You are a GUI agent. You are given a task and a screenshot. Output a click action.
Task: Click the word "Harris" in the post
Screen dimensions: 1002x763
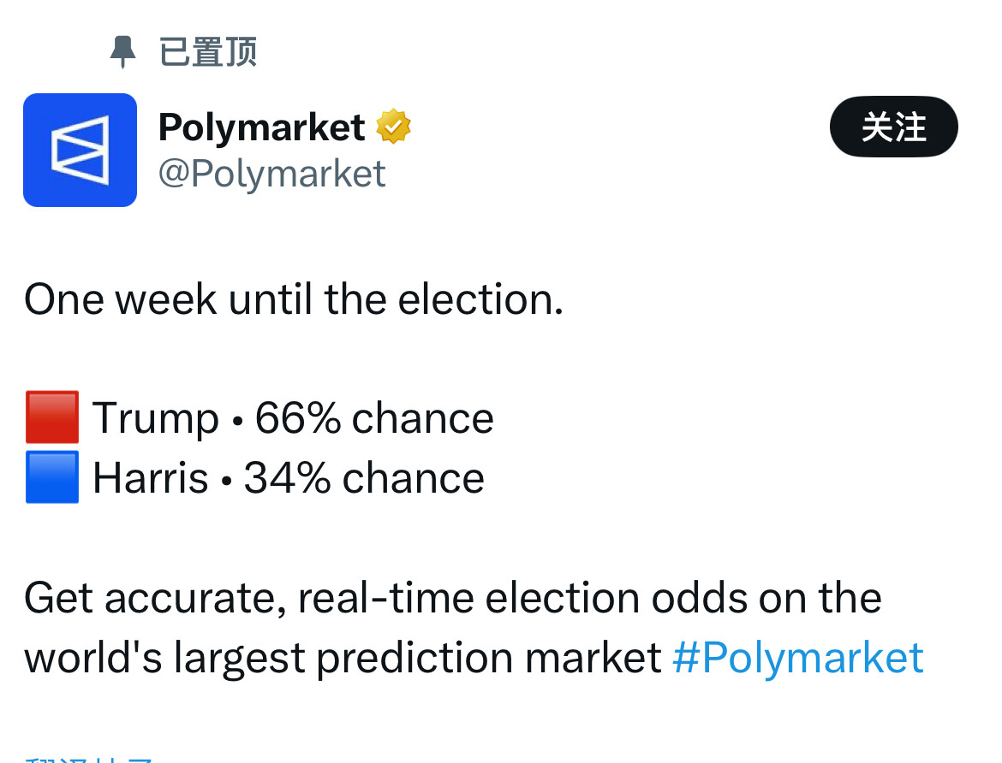[x=151, y=478]
